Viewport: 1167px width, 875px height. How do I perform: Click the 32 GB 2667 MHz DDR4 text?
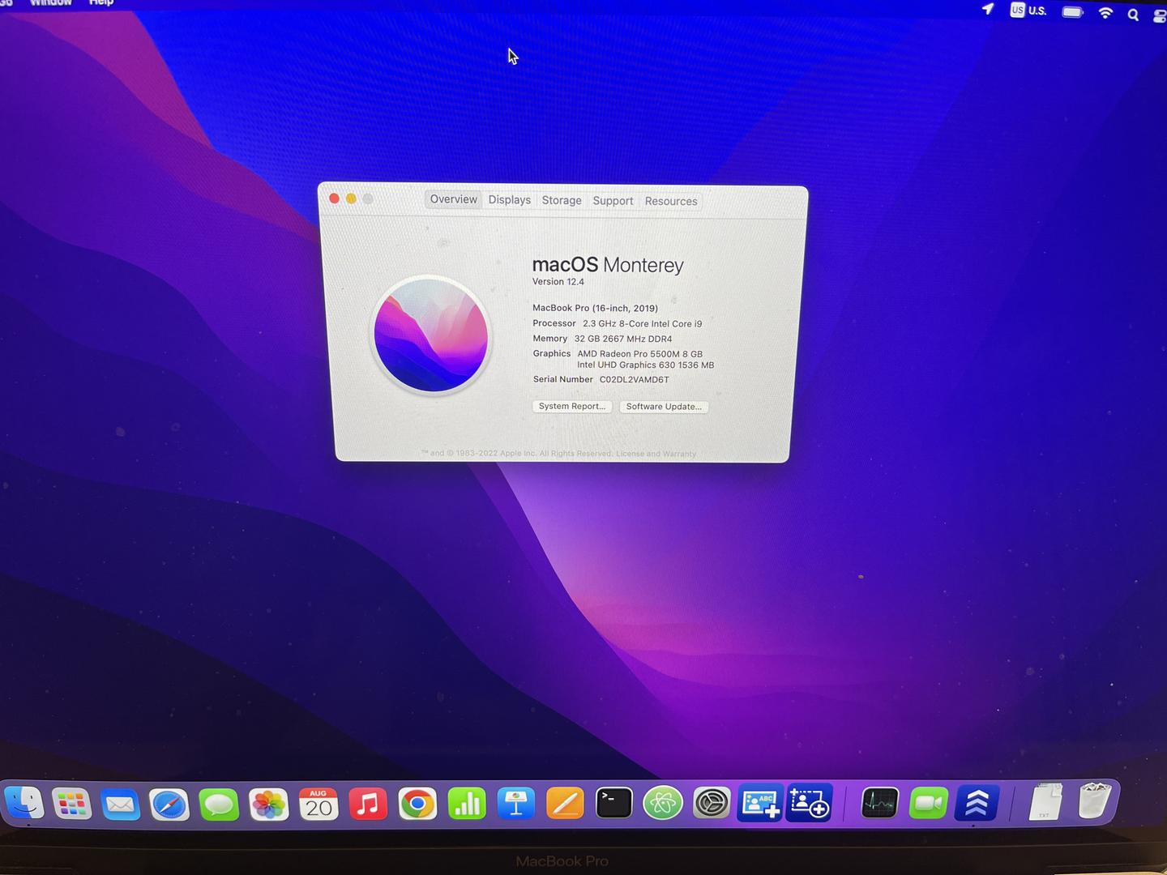coord(623,339)
